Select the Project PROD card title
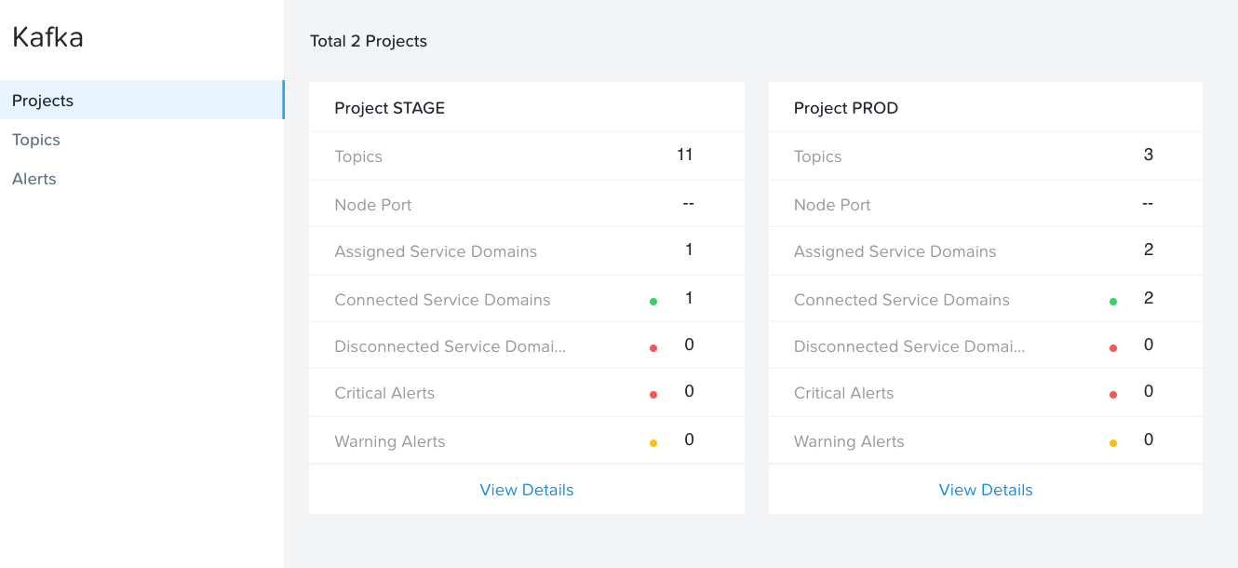This screenshot has height=568, width=1238. click(x=846, y=108)
